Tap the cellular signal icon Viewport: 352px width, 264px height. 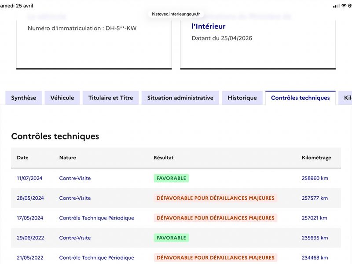click(336, 6)
